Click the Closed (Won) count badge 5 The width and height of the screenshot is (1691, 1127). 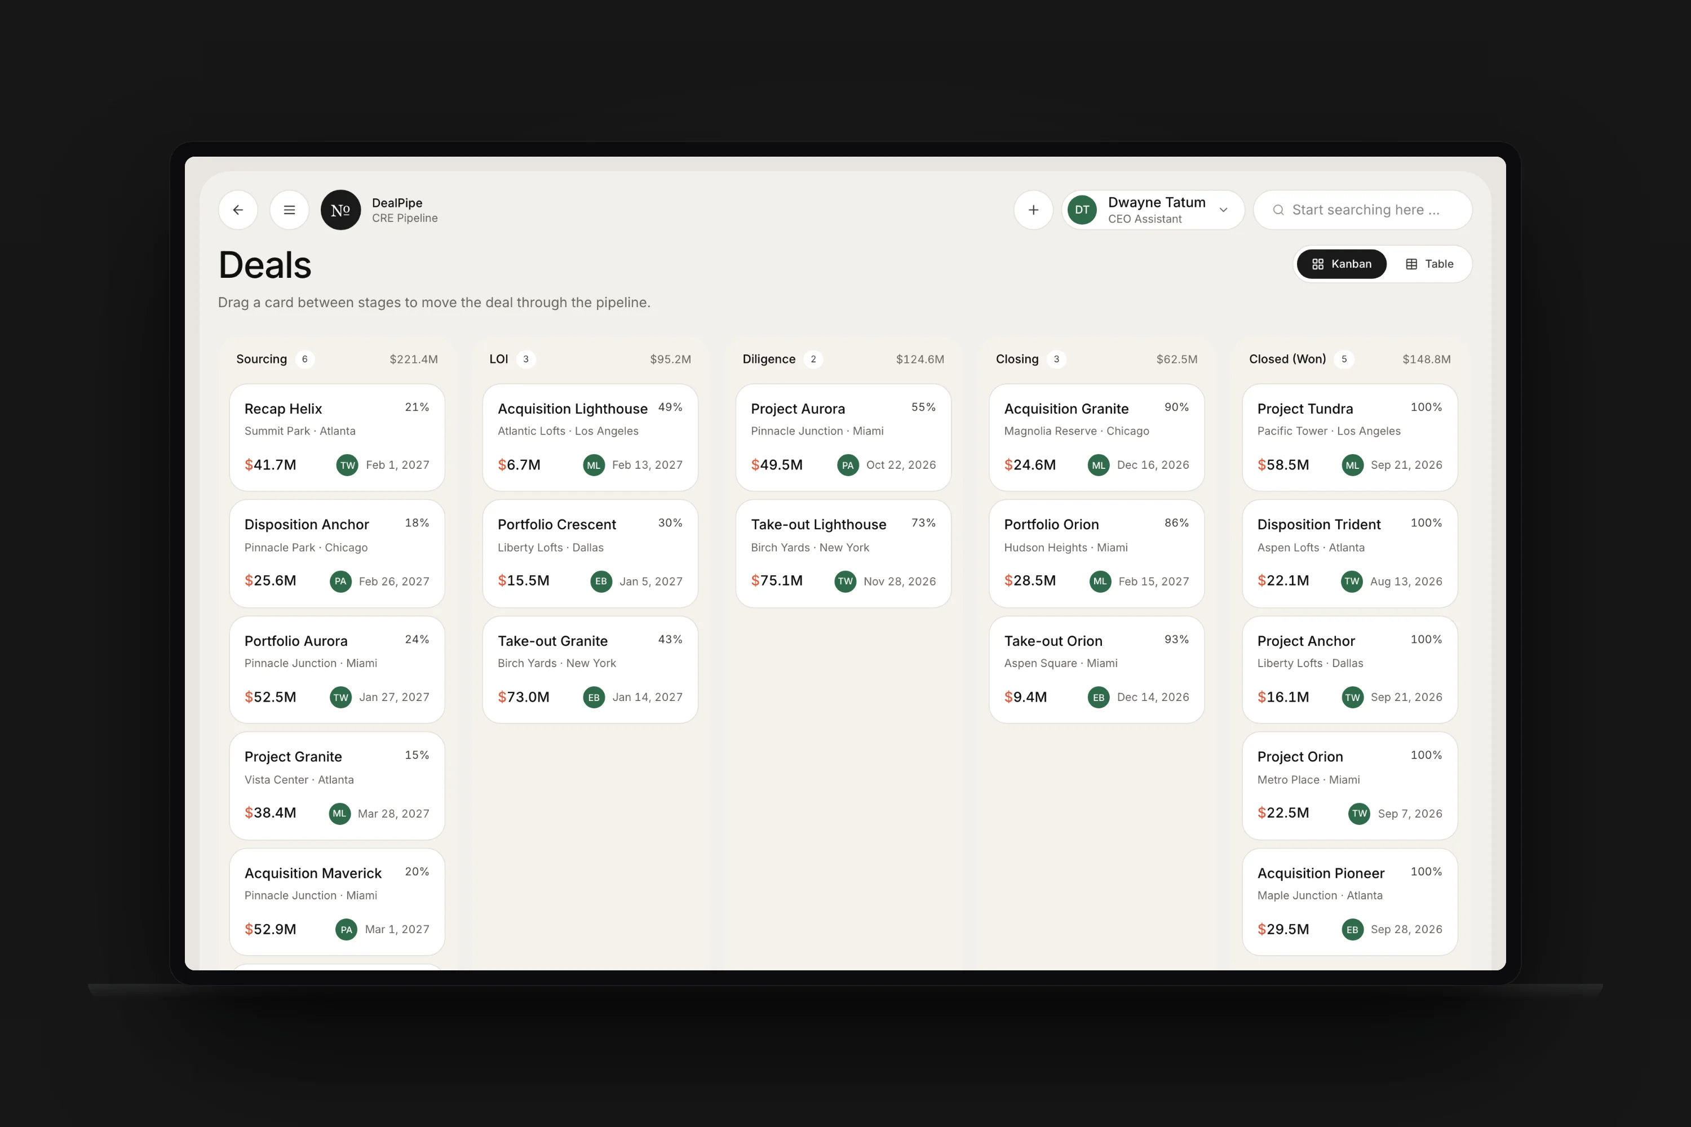(x=1344, y=358)
